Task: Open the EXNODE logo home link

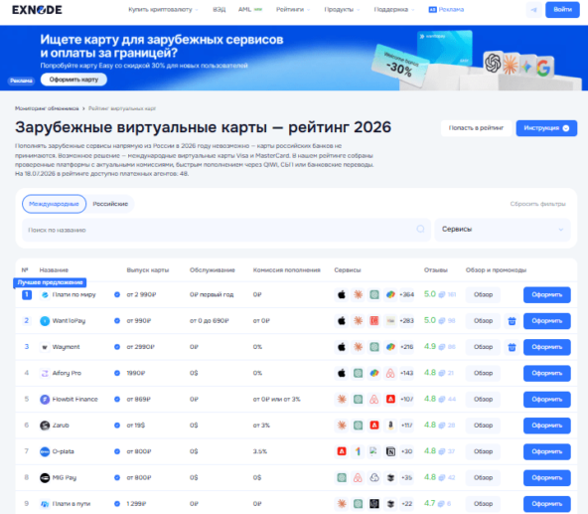Action: coord(37,10)
